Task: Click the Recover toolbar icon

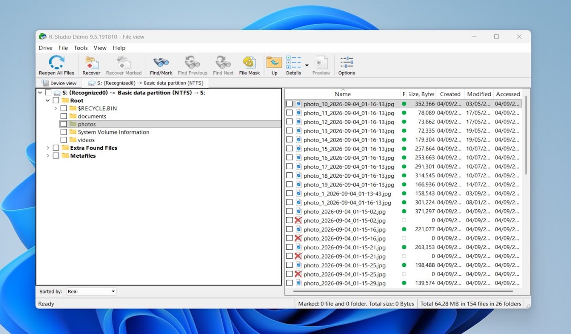Action: [x=91, y=62]
